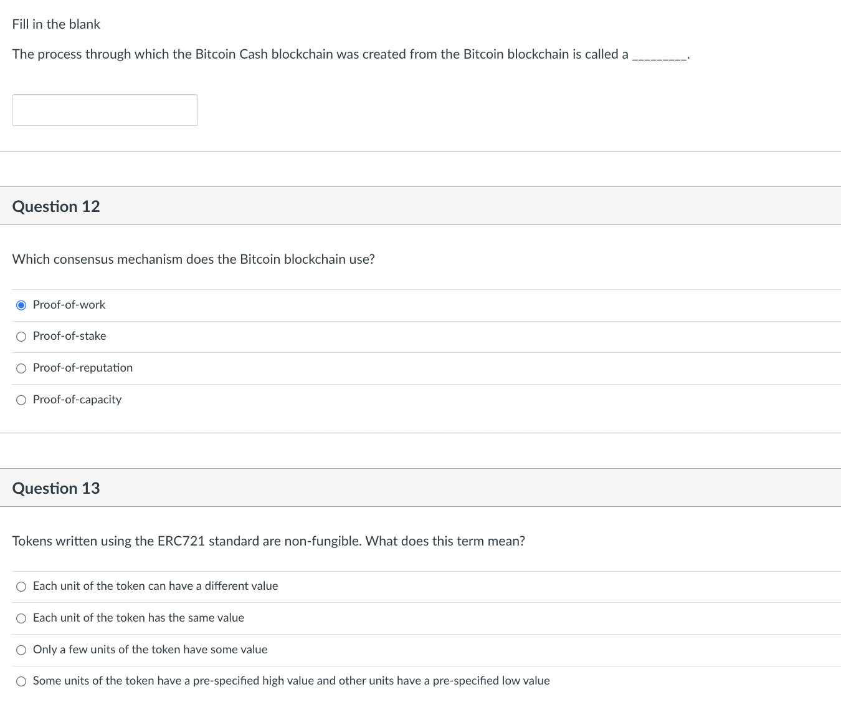Click the consensus mechanism question text
This screenshot has width=841, height=707.
[x=194, y=259]
